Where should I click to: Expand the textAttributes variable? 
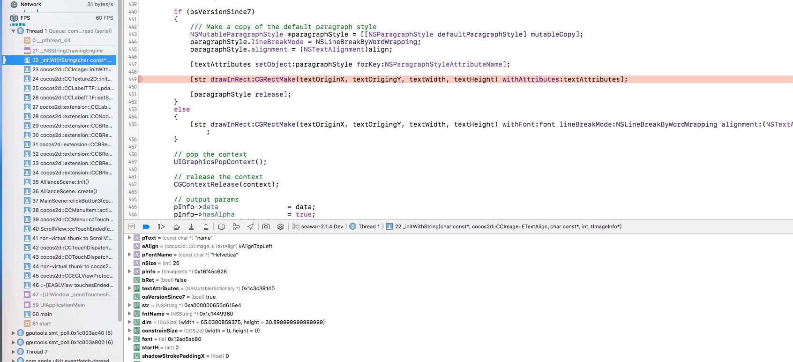click(x=129, y=288)
